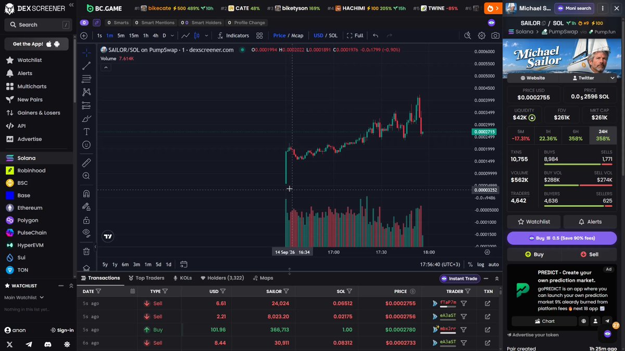Expand the timeframe interval dropdown
The image size is (625, 351).
pos(171,35)
